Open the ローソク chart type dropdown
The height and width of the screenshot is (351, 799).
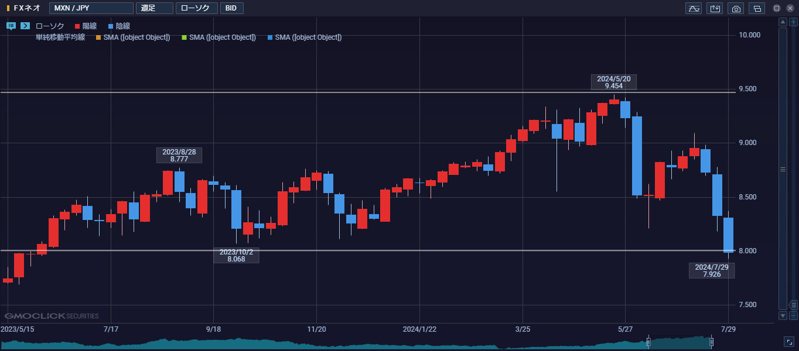pyautogui.click(x=196, y=8)
